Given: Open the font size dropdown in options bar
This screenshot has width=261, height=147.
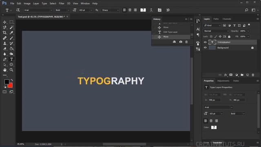Looking at the screenshot, I should point(91,10).
